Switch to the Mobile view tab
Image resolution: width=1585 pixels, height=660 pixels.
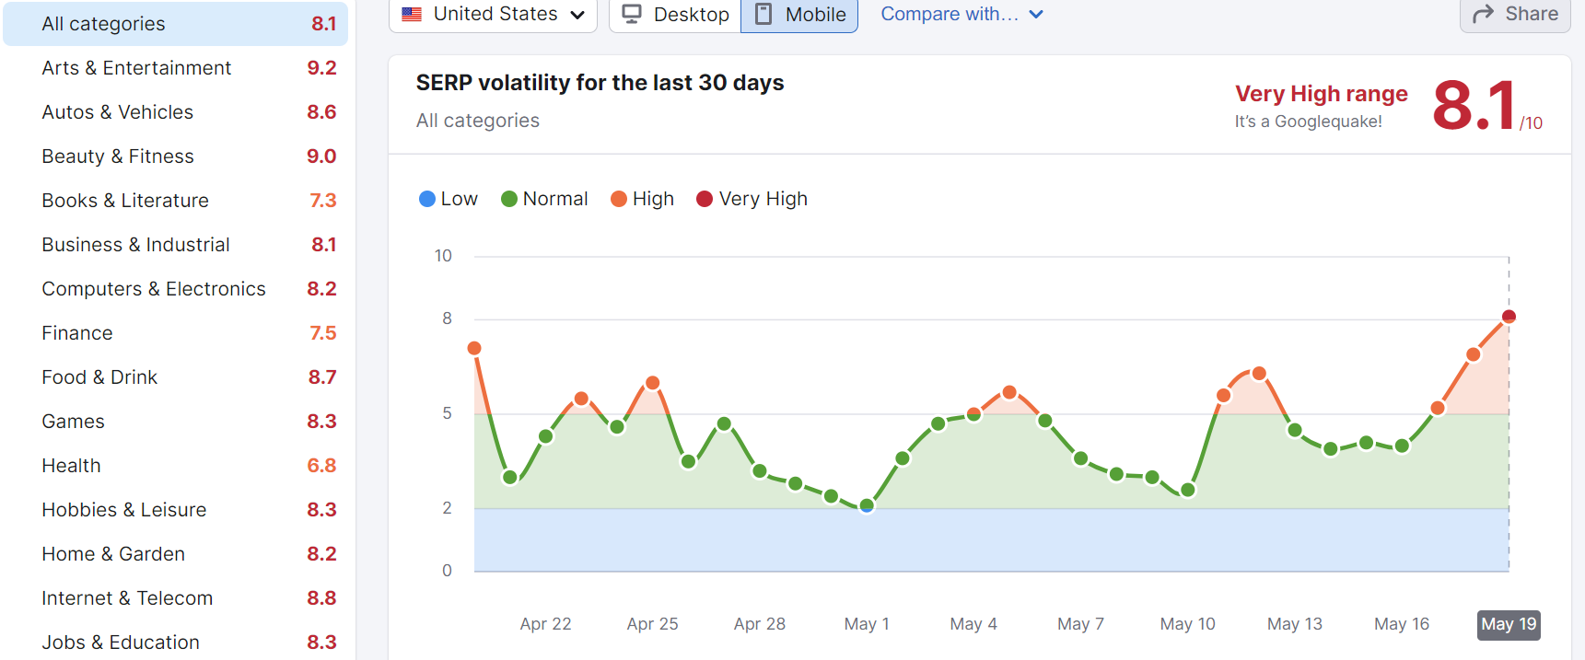[x=799, y=15]
